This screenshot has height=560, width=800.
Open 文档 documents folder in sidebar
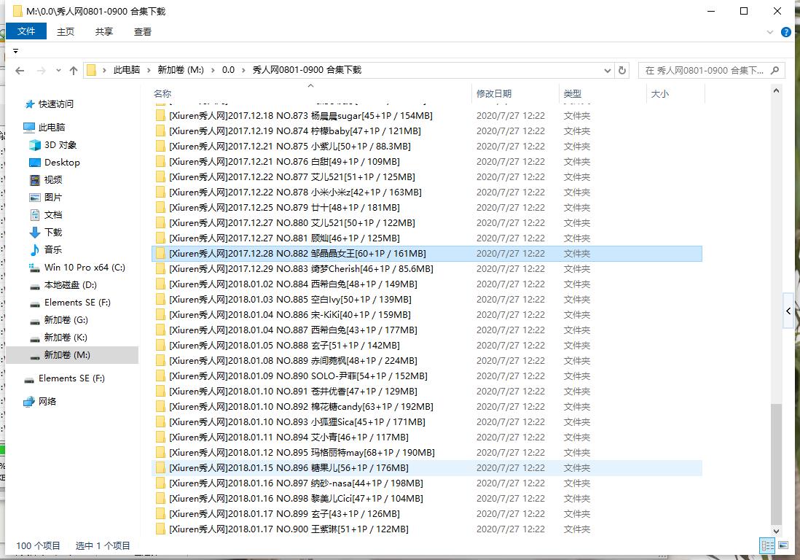click(46, 214)
